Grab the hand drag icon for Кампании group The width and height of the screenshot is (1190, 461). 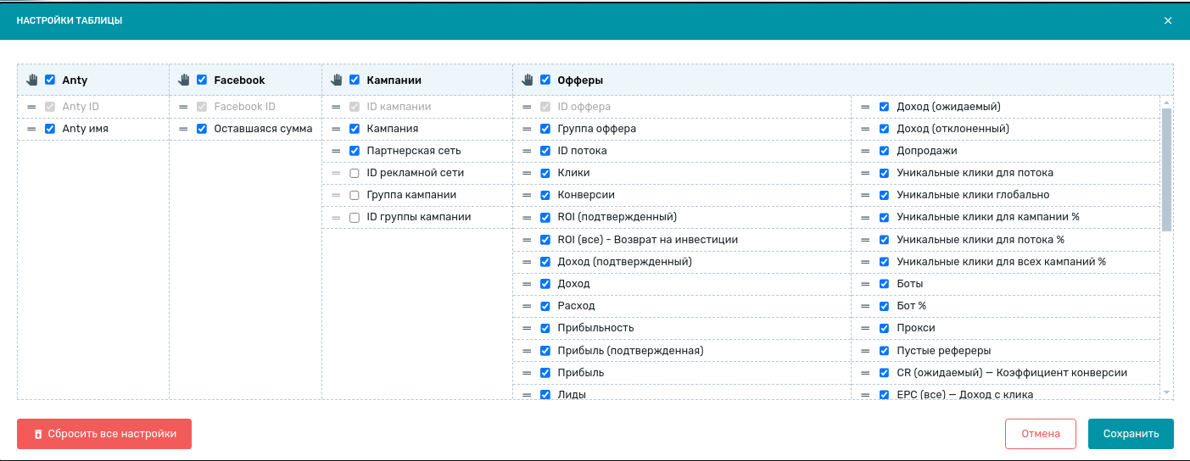coord(337,80)
